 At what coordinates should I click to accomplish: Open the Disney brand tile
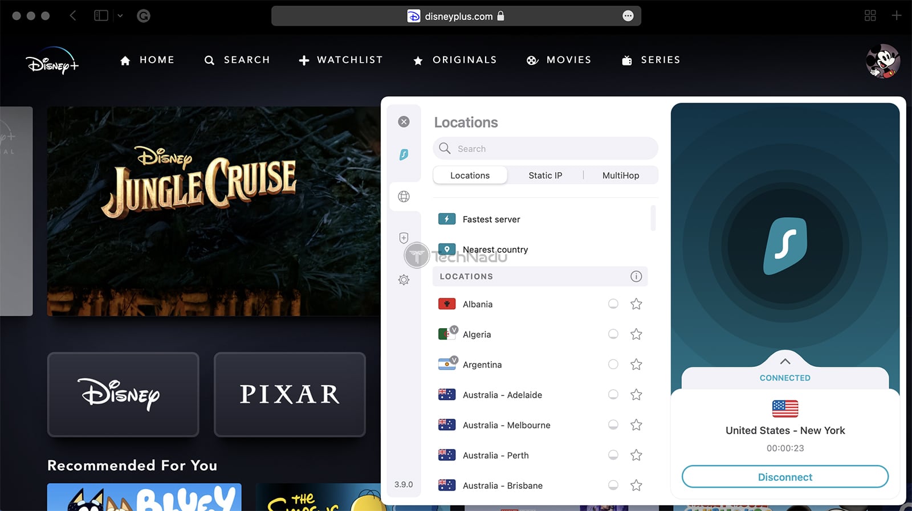(x=123, y=394)
